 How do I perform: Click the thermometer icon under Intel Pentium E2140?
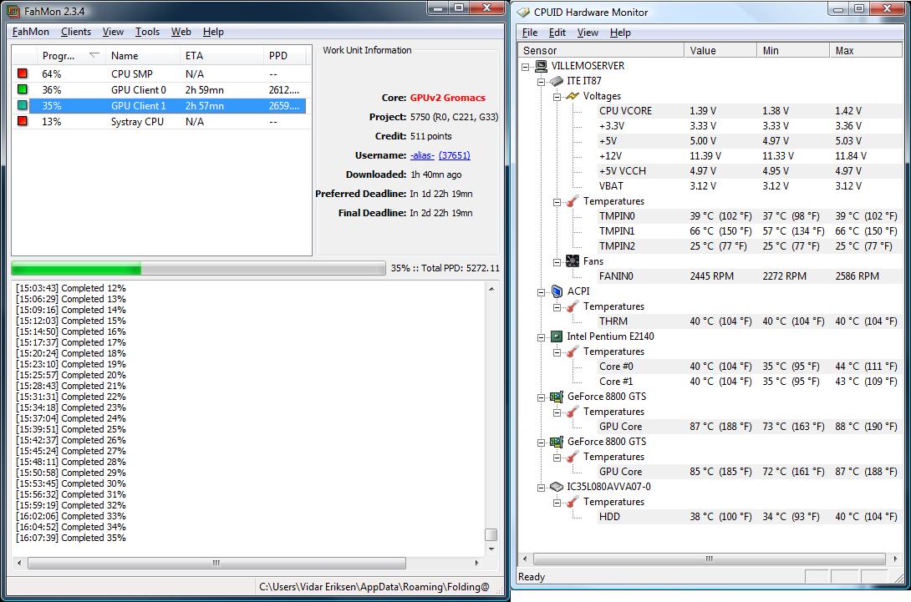pos(573,352)
